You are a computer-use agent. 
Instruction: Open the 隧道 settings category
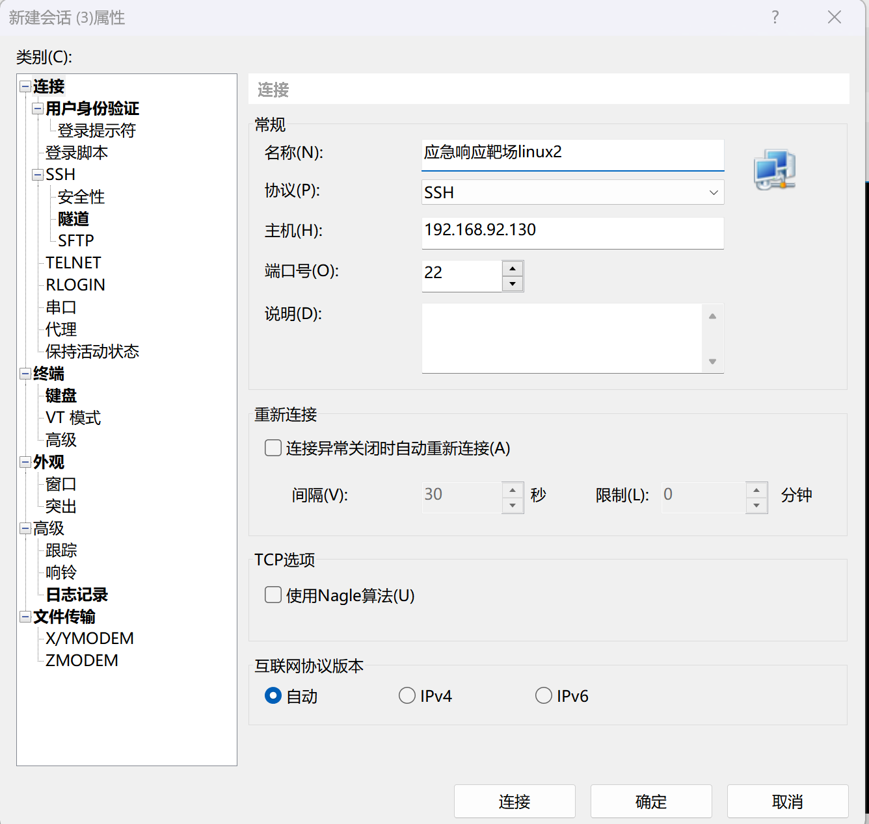click(74, 219)
